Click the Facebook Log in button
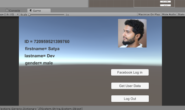 pyautogui.click(x=130, y=72)
